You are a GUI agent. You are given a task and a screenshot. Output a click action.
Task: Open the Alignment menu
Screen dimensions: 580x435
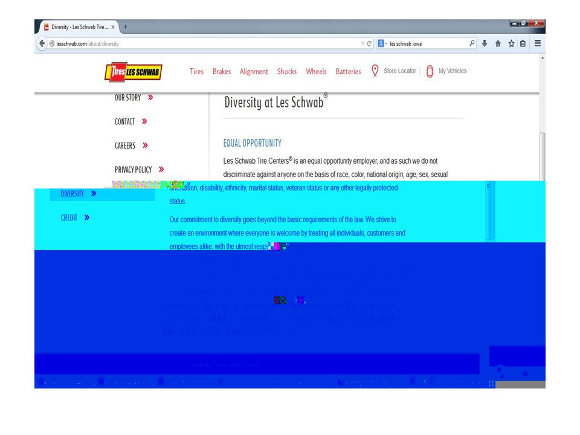254,71
